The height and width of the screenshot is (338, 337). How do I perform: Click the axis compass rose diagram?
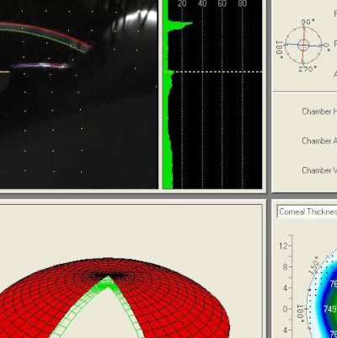pos(303,45)
